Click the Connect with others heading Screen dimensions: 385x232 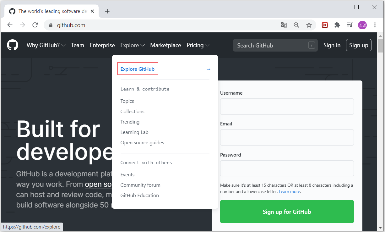pyautogui.click(x=146, y=163)
